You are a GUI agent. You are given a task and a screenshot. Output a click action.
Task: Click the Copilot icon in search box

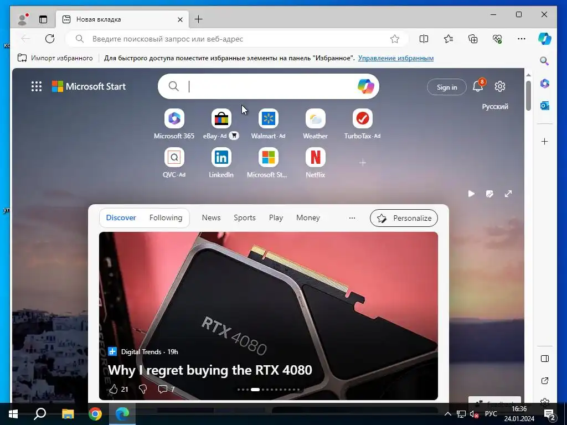click(365, 86)
